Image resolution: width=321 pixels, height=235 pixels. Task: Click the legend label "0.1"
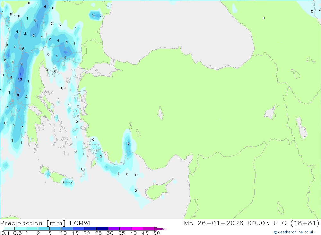click(5, 233)
